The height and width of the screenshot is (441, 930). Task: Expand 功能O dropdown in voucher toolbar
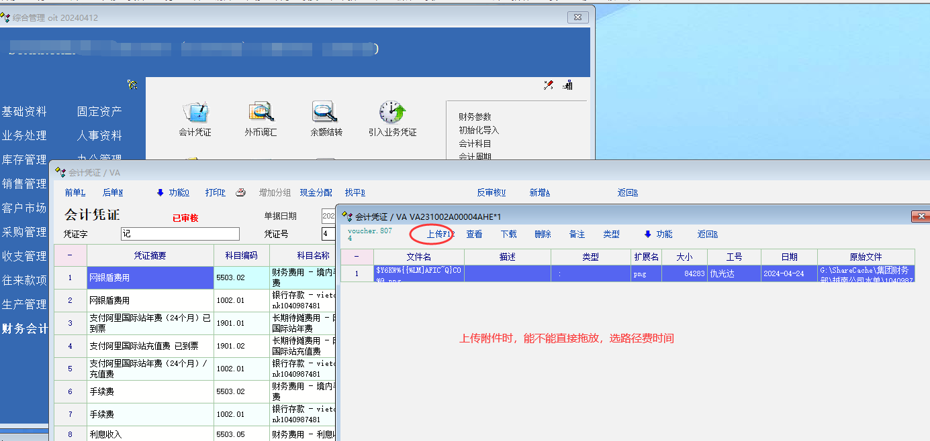pyautogui.click(x=173, y=193)
